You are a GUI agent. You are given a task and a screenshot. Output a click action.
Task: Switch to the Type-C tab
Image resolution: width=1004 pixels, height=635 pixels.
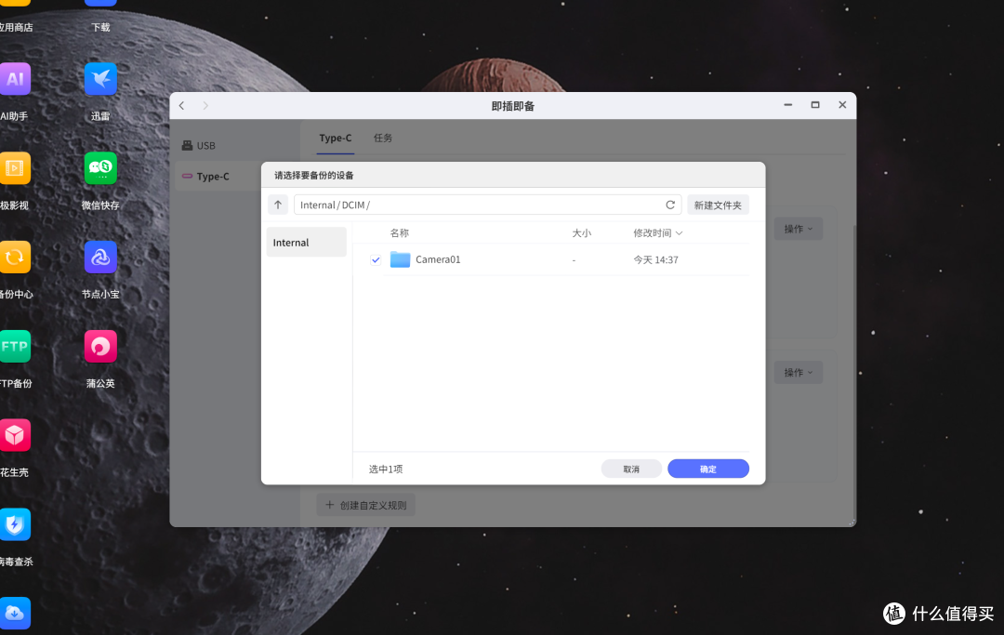[x=336, y=139]
